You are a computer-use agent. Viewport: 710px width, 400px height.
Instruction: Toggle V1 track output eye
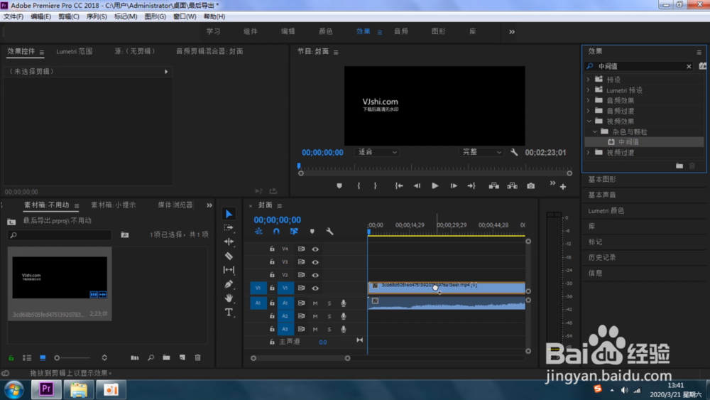[x=315, y=288]
